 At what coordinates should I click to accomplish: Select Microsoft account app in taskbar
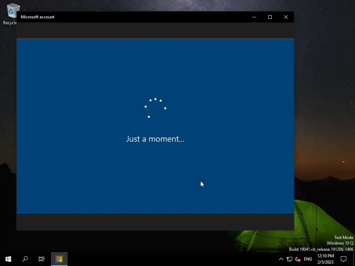[59, 259]
